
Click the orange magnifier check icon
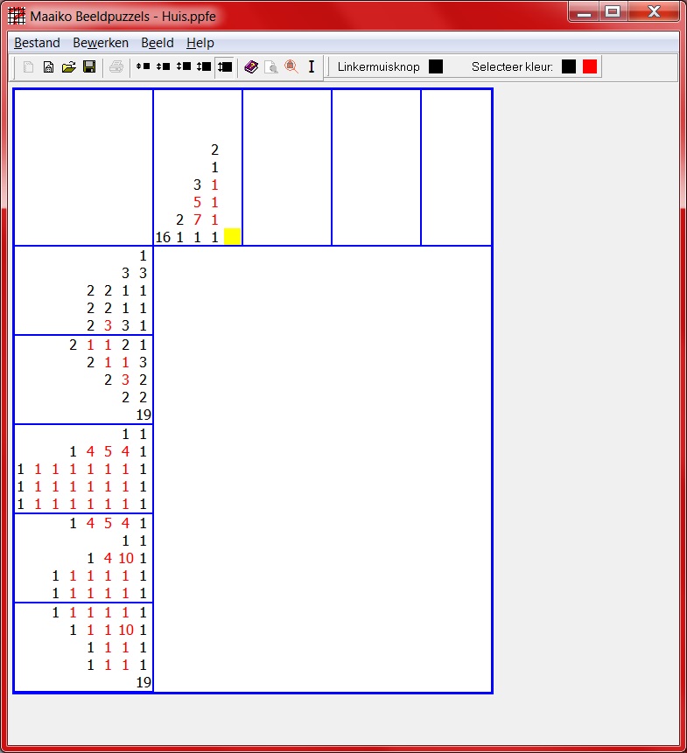291,66
